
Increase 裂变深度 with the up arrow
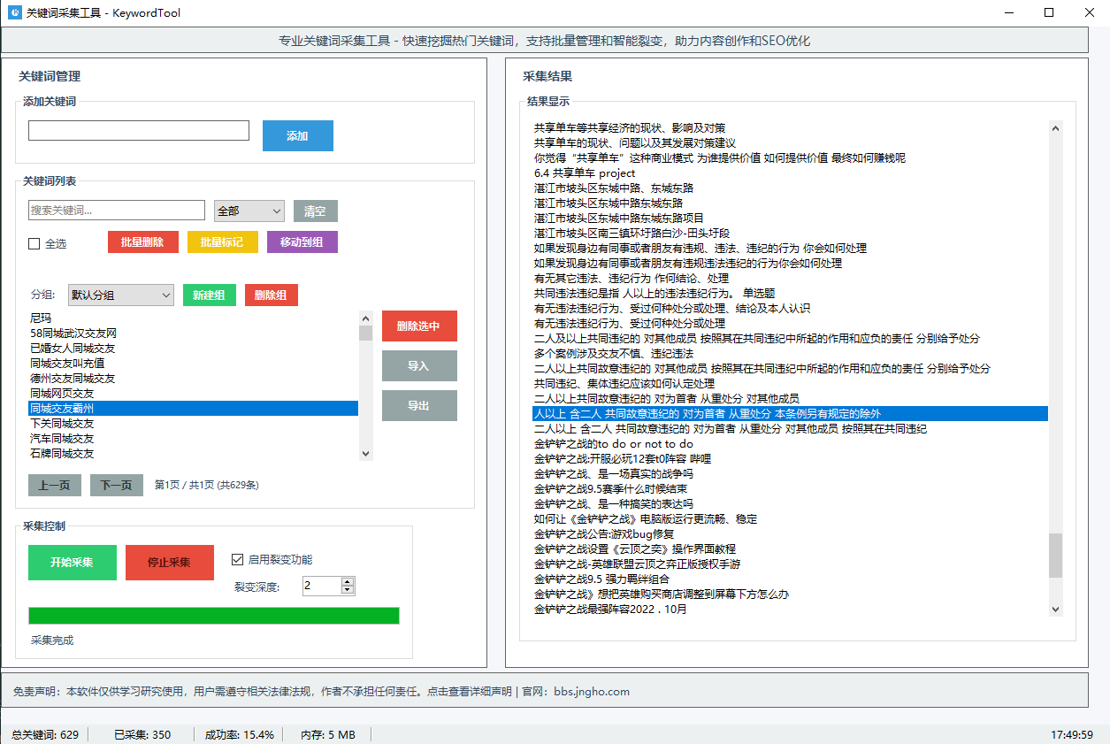348,581
